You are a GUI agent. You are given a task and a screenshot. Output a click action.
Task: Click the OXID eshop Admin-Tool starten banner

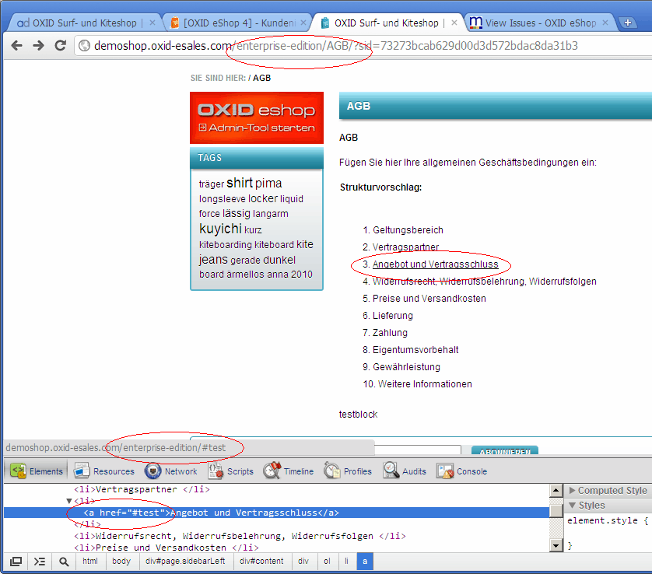(257, 118)
